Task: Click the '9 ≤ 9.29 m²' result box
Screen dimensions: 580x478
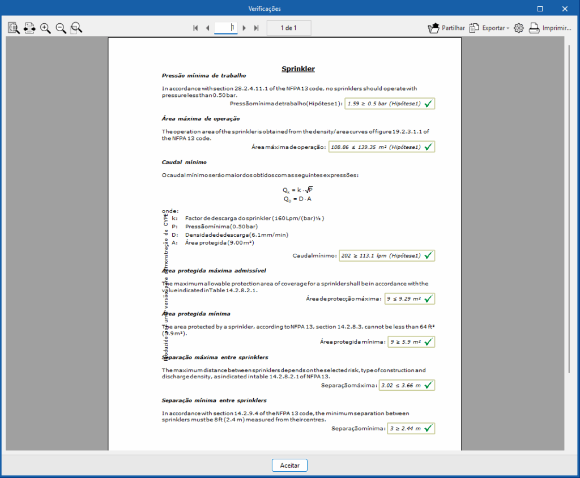Action: point(410,298)
